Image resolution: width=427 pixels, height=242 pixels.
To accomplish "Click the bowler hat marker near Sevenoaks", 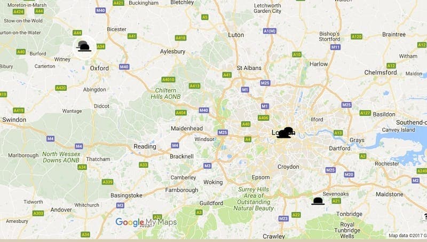I will click(318, 201).
